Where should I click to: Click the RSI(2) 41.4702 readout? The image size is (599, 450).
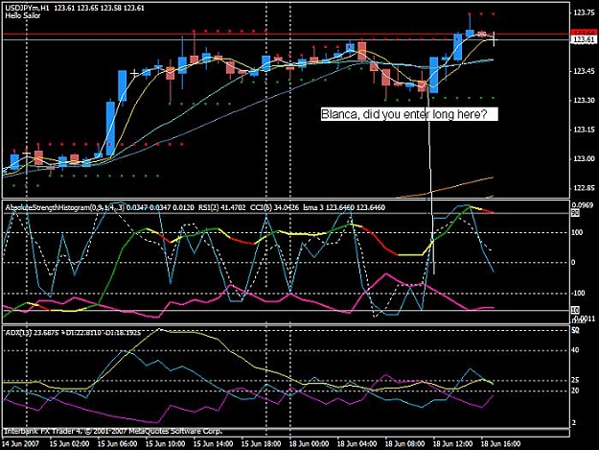222,207
